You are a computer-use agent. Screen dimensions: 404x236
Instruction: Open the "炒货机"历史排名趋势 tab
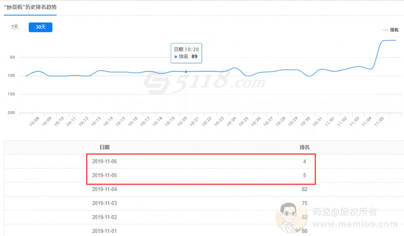(30, 8)
